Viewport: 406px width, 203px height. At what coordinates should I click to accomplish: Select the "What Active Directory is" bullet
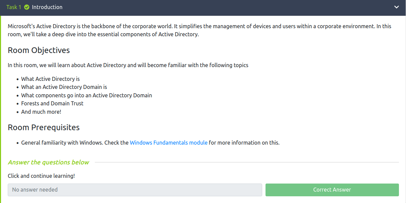coord(50,79)
